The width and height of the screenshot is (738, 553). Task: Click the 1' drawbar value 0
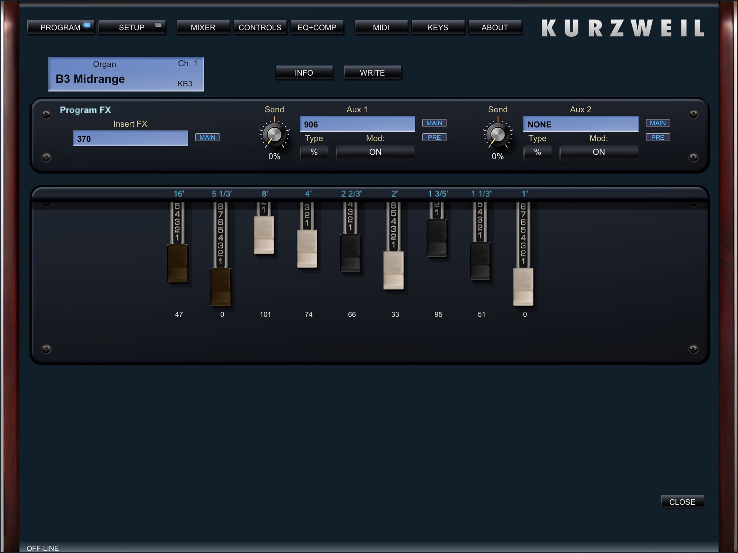pos(525,314)
